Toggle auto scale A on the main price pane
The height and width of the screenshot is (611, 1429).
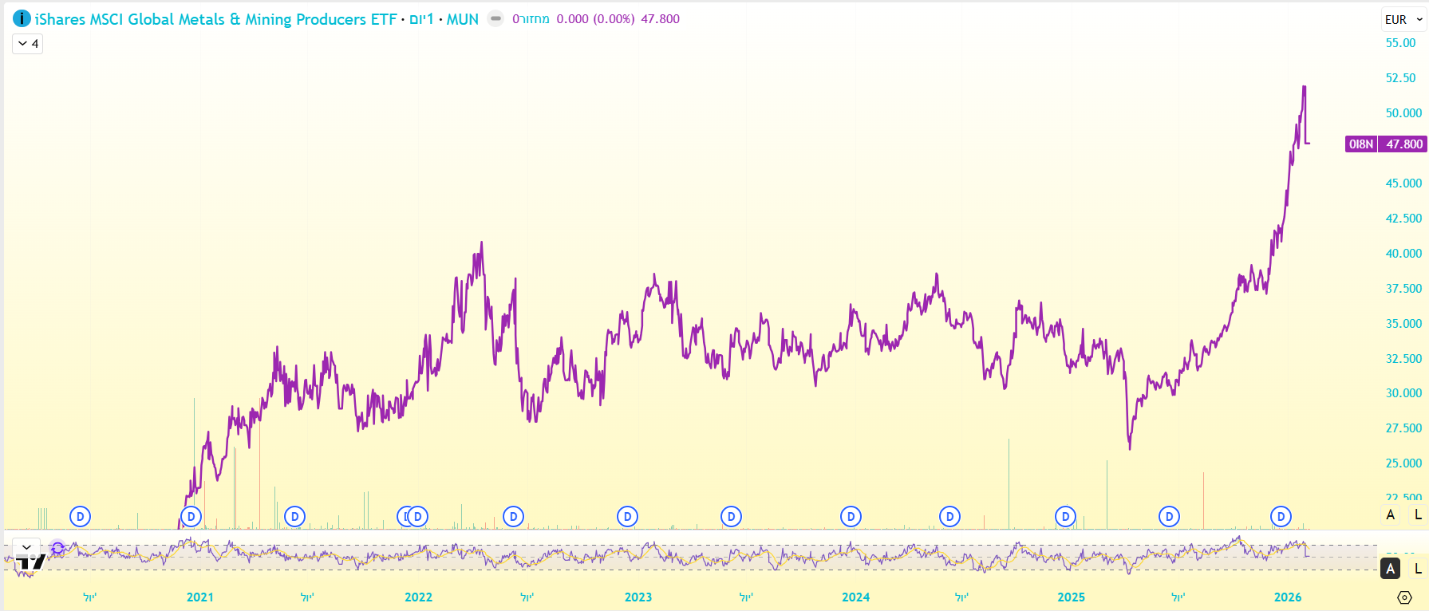1391,514
